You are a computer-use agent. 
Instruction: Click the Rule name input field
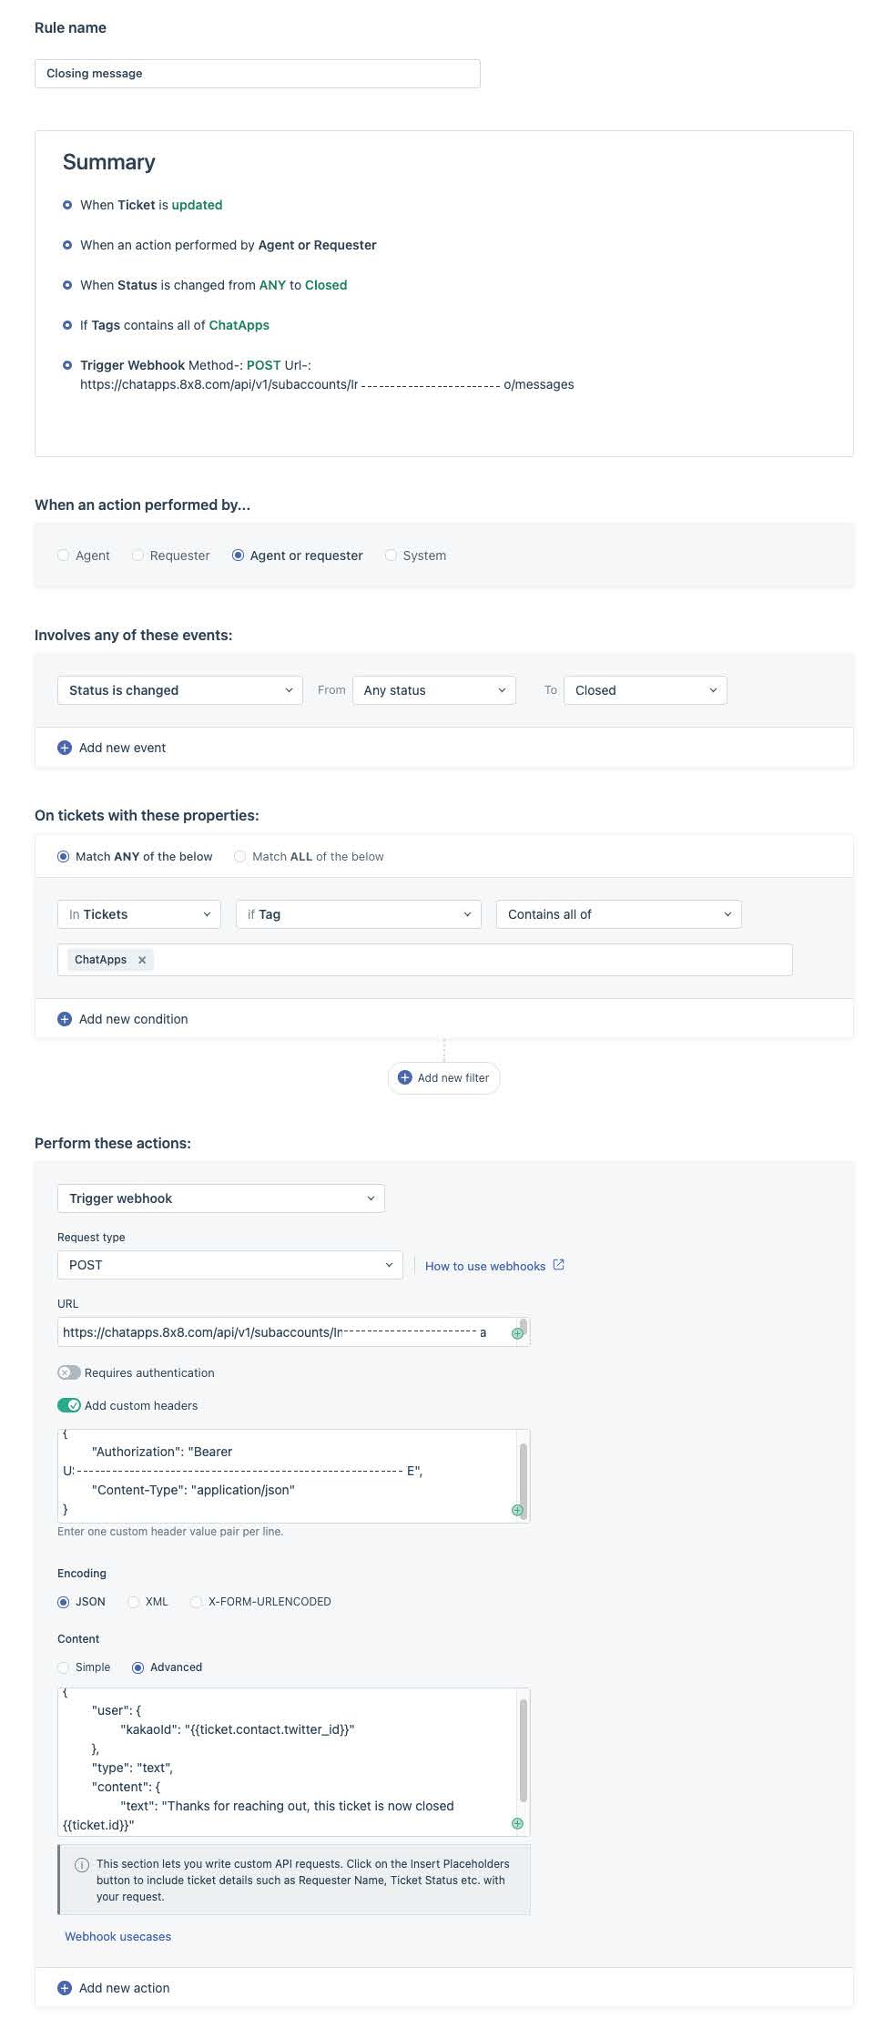pos(257,74)
